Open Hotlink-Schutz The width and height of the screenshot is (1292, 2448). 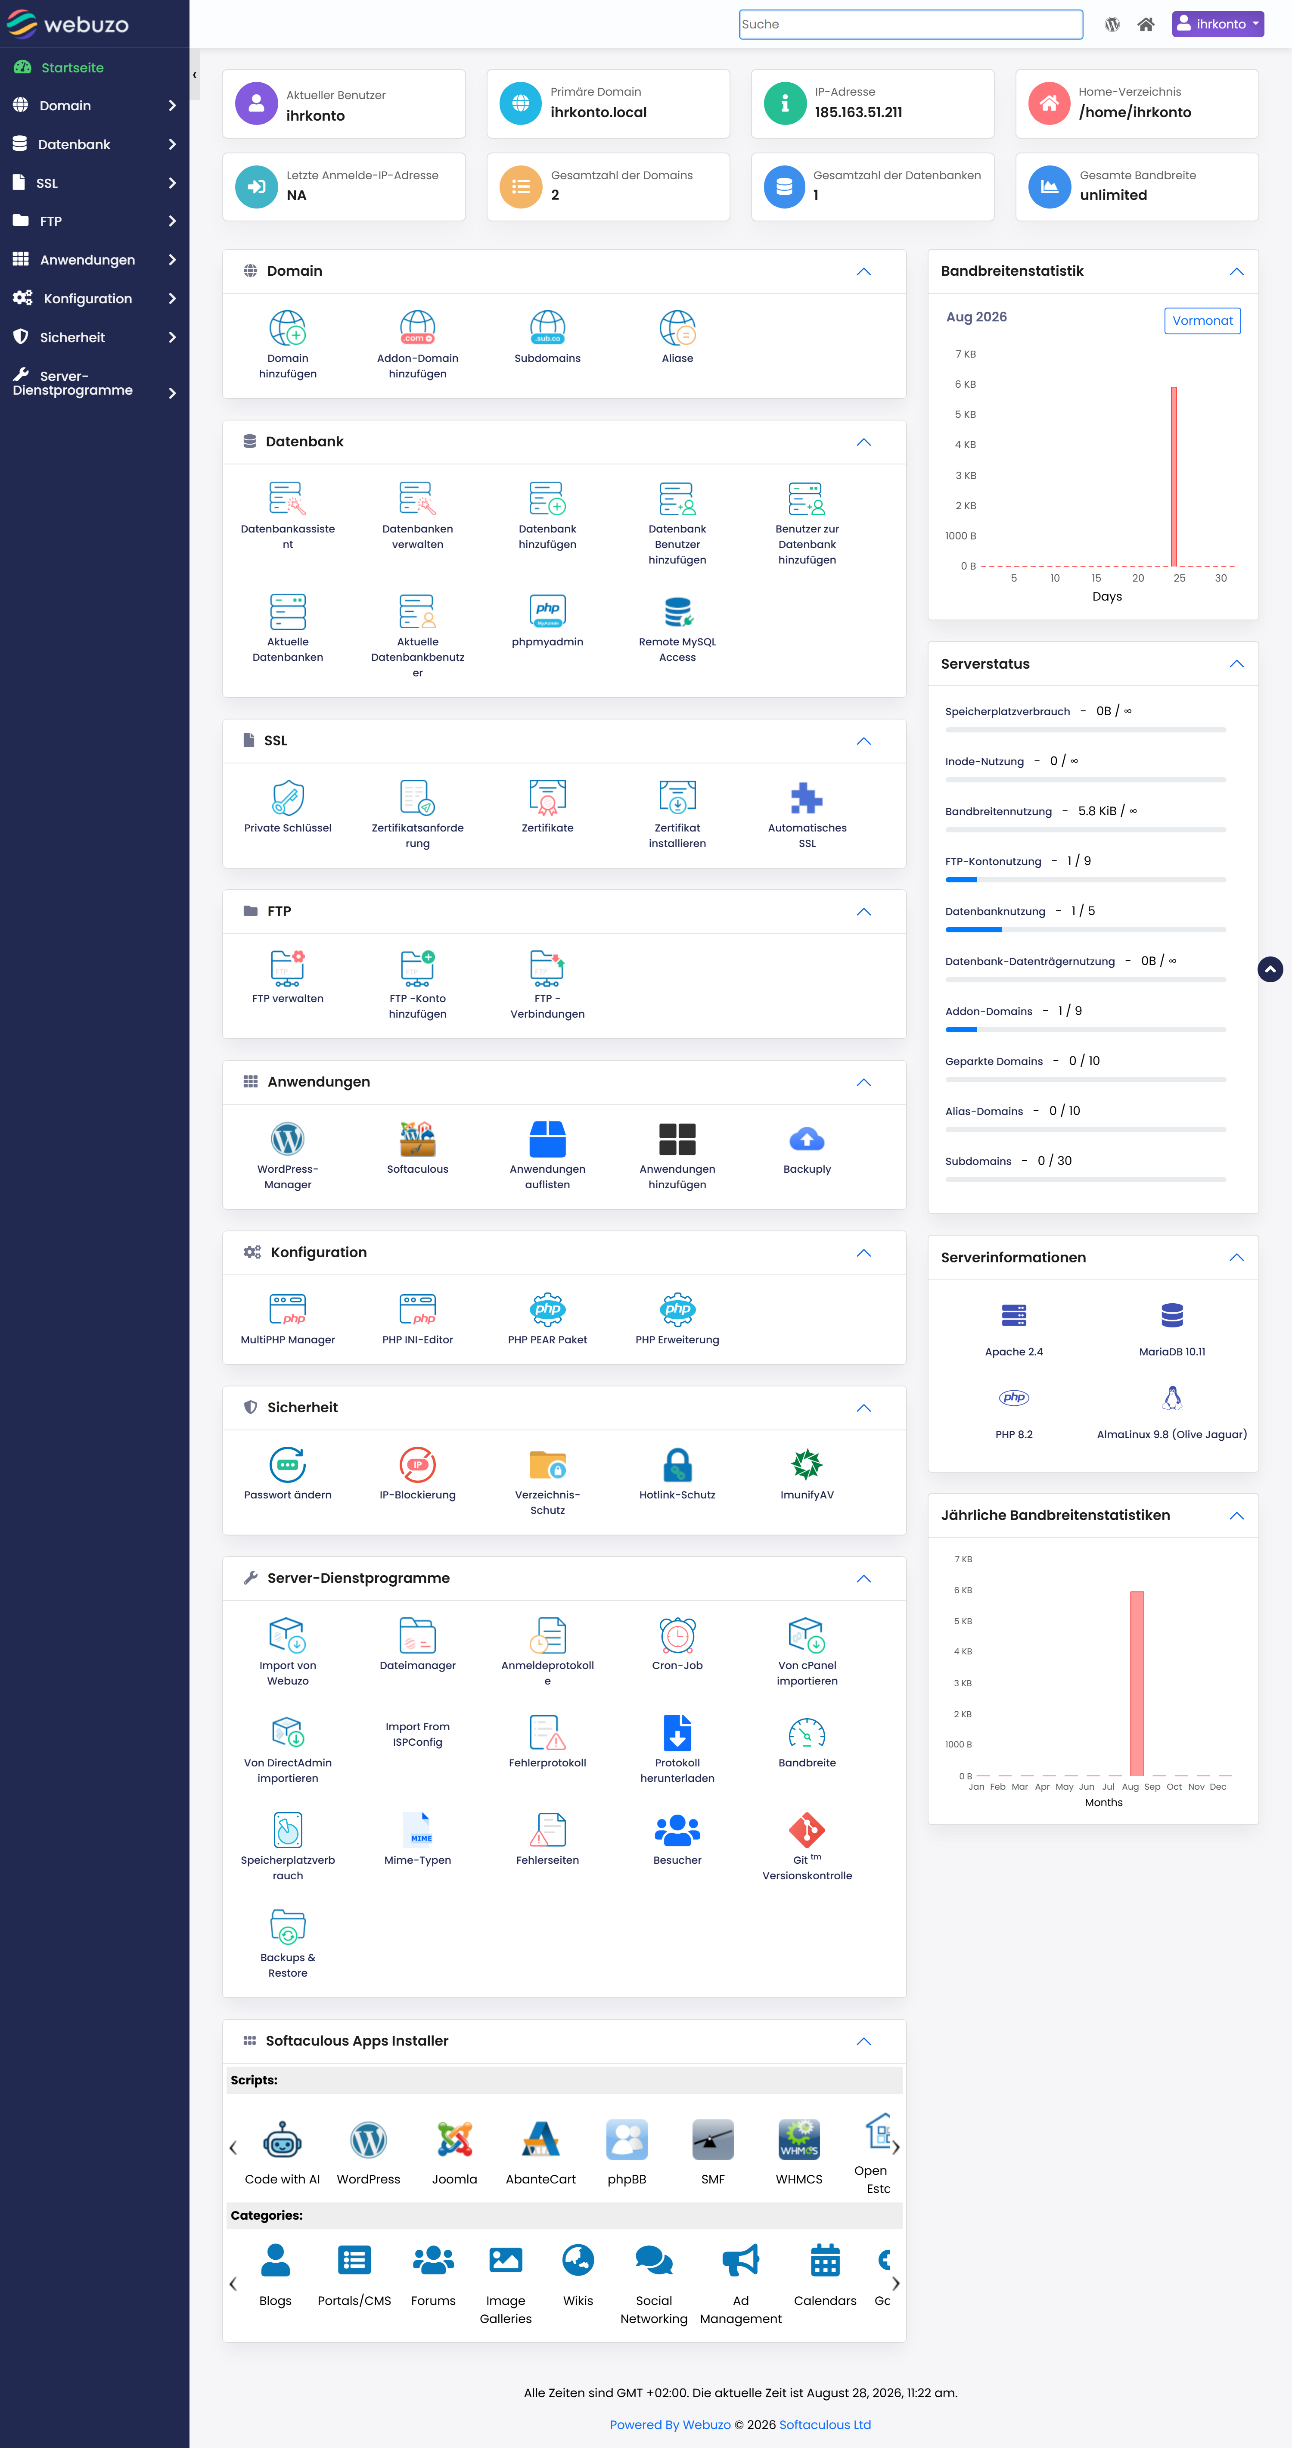tap(677, 1464)
